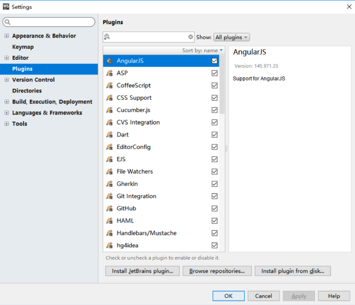This screenshot has width=355, height=305.
Task: Click the Gherkin plugin icon
Action: pos(110,184)
